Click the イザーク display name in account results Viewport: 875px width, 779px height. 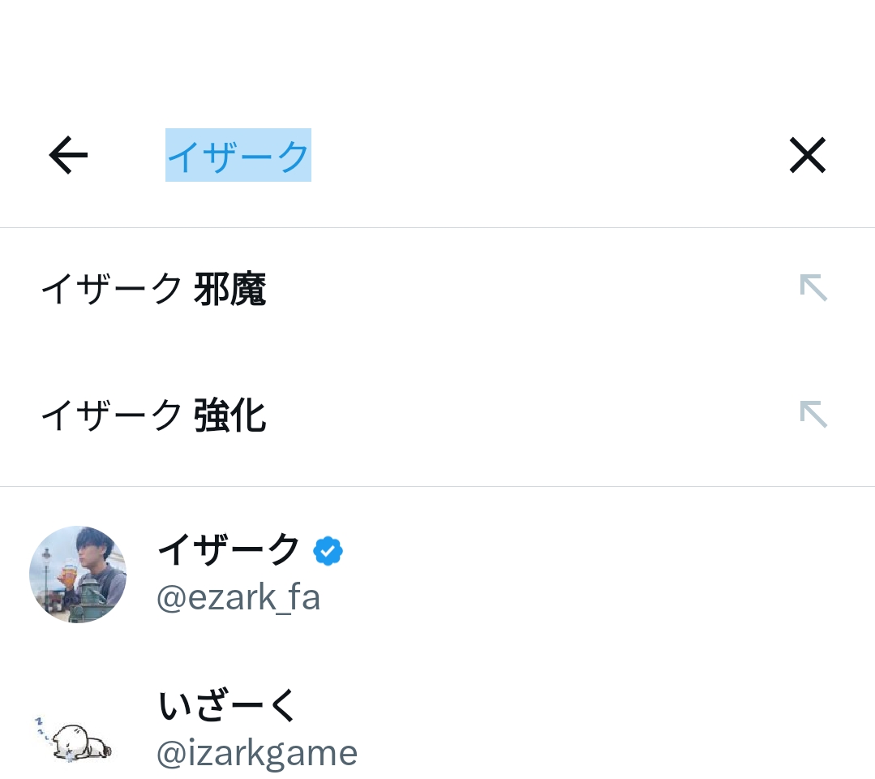[x=229, y=551]
